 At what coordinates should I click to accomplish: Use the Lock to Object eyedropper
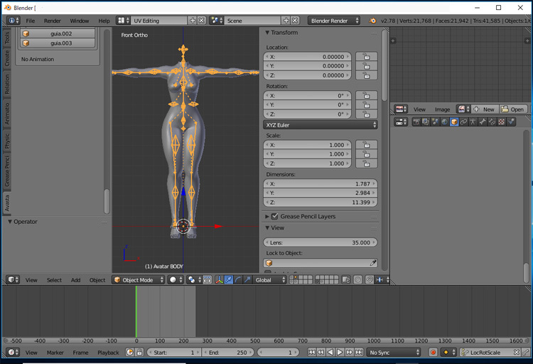click(x=373, y=262)
